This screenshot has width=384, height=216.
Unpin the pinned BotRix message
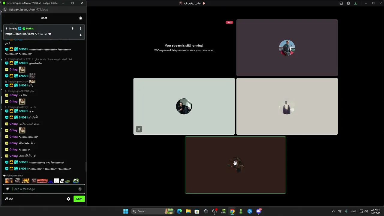click(72, 28)
